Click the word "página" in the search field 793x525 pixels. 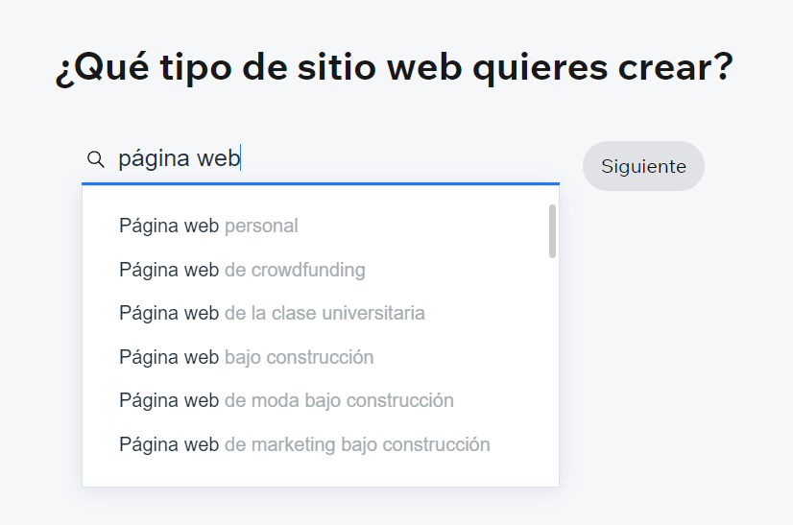pos(154,159)
